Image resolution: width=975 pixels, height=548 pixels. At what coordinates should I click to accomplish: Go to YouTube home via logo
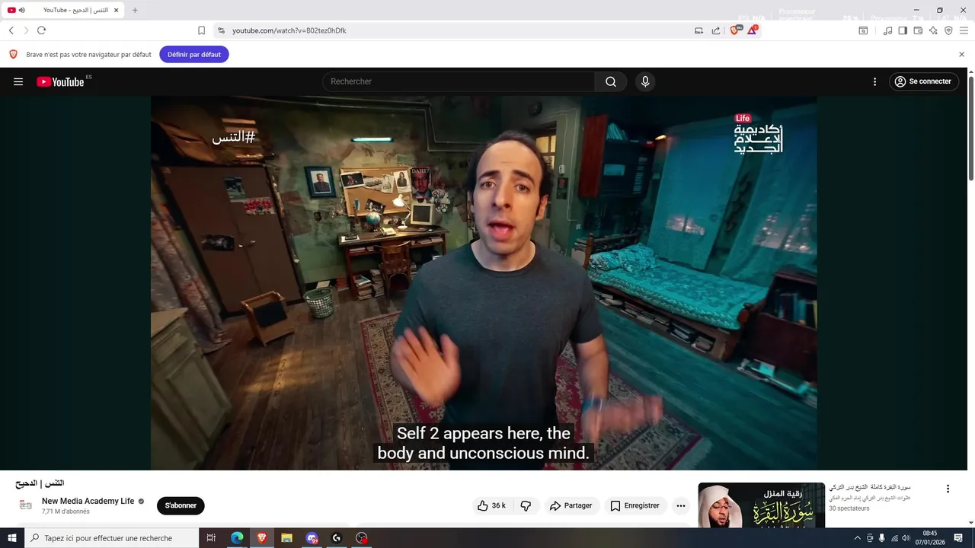[x=60, y=81]
